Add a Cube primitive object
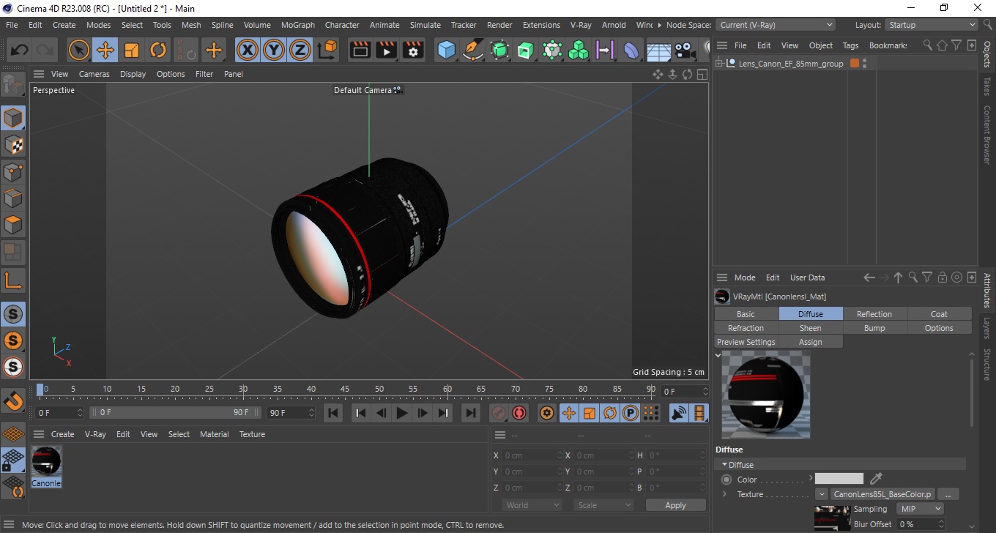 [x=446, y=50]
